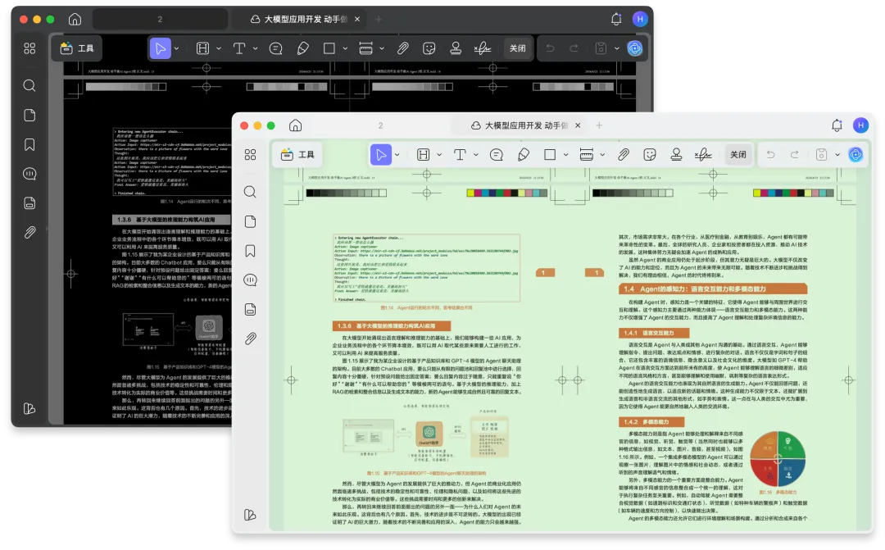Image resolution: width=885 pixels, height=550 pixels.
Task: Expand save options arrow in front window
Action: click(837, 155)
